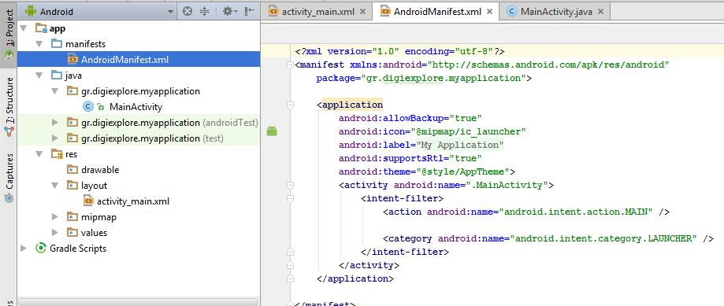The width and height of the screenshot is (724, 306).
Task: Open the Project panel settings gear
Action: tap(229, 12)
